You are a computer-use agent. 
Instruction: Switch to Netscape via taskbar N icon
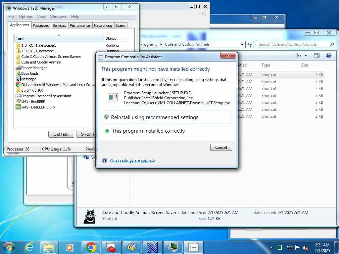click(x=152, y=247)
